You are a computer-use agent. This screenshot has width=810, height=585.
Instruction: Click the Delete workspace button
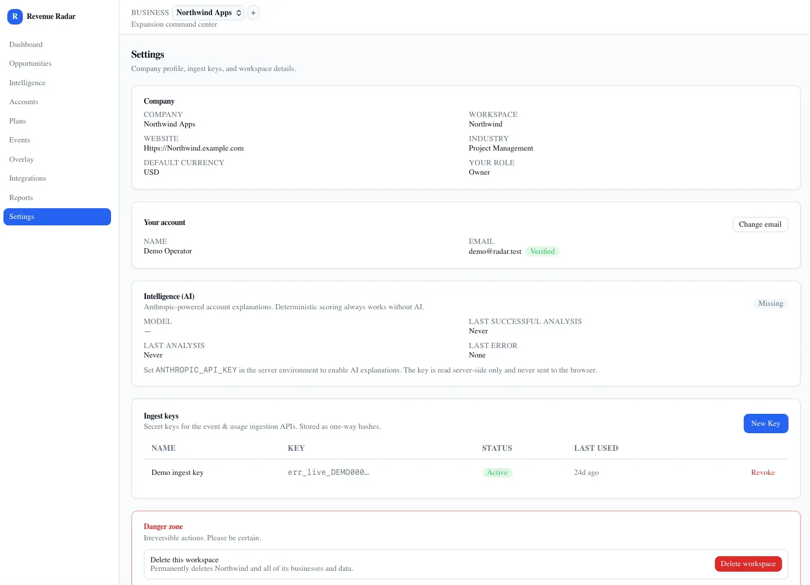tap(748, 563)
